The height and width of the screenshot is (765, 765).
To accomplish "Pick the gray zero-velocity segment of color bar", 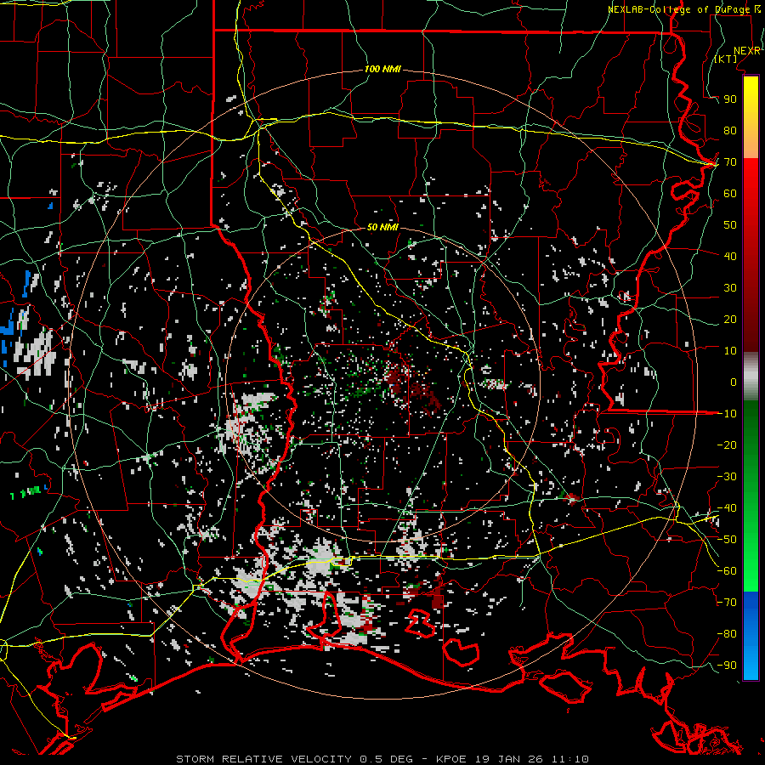I will [x=751, y=376].
